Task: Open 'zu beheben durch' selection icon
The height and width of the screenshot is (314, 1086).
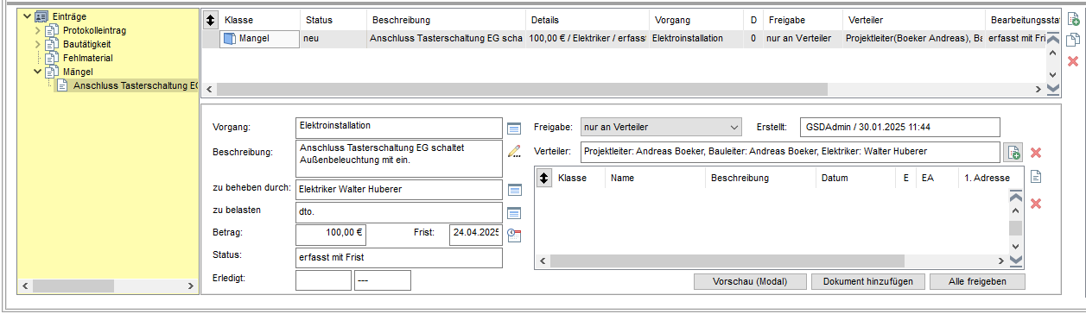Action: point(514,190)
